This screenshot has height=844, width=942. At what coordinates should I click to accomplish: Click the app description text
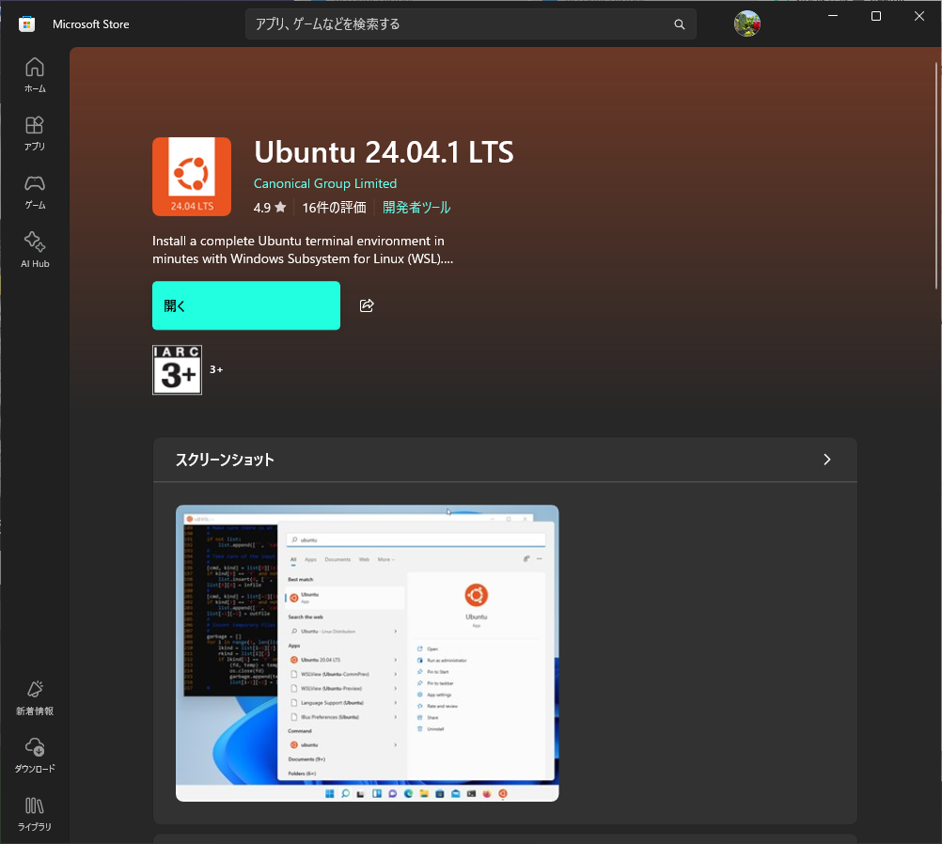coord(302,249)
